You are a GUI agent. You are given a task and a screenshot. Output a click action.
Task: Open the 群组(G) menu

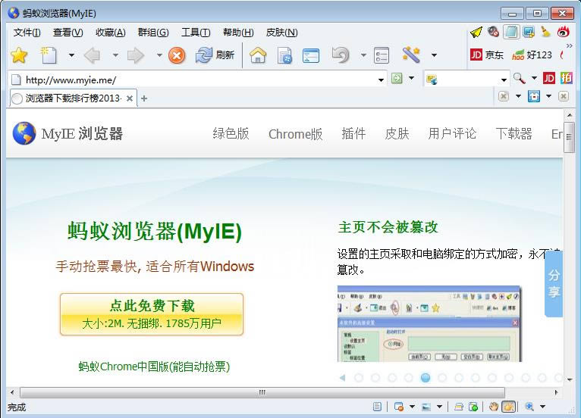pos(153,33)
